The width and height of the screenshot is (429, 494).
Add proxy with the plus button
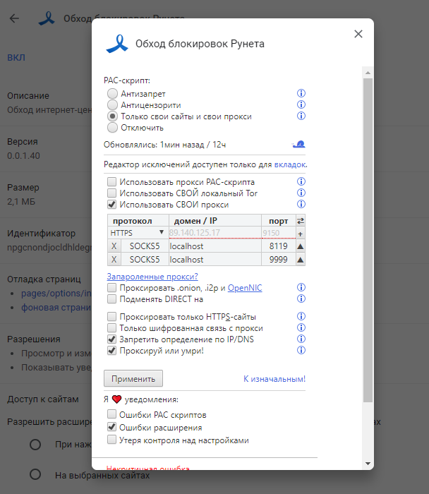coord(301,234)
